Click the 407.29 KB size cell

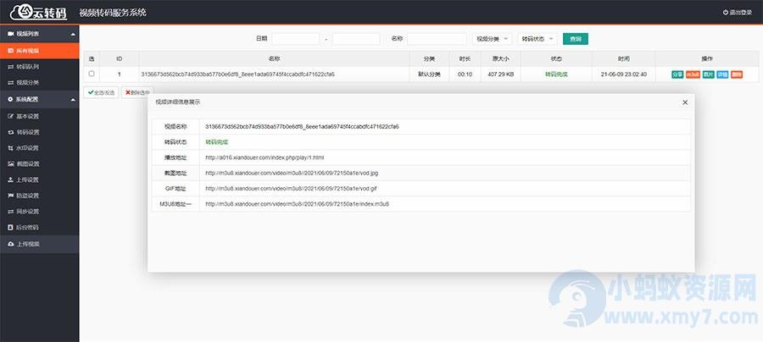(x=501, y=74)
